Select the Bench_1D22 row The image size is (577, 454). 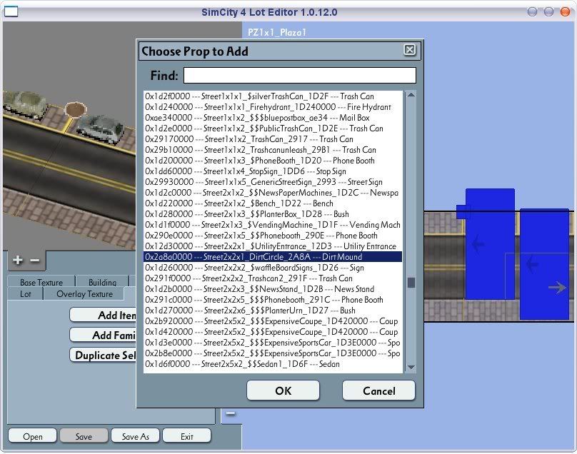[273, 203]
